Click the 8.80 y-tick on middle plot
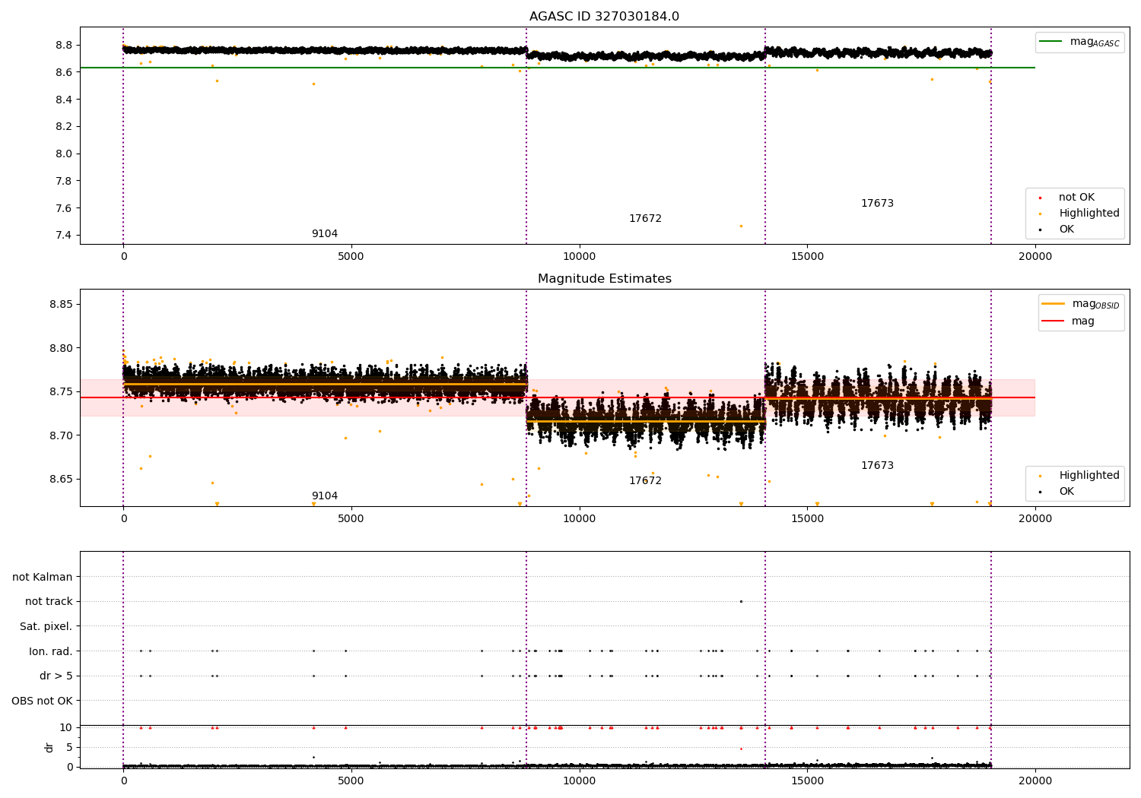Viewport: 1141px width, 798px height. click(61, 348)
